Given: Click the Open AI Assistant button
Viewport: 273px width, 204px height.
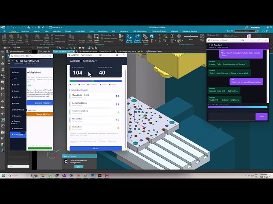Looking at the screenshot, I should pyautogui.click(x=40, y=103).
